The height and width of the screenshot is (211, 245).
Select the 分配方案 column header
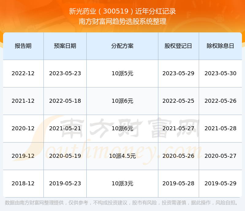(x=122, y=46)
